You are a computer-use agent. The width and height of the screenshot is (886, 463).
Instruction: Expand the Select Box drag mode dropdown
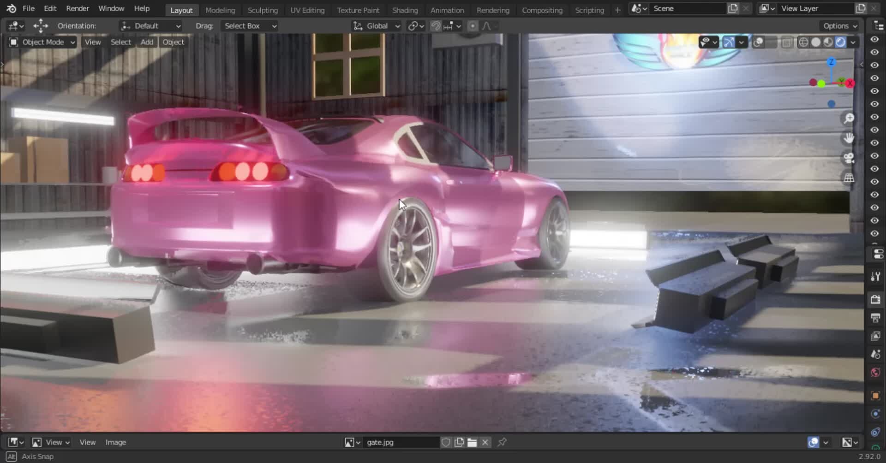click(x=249, y=26)
